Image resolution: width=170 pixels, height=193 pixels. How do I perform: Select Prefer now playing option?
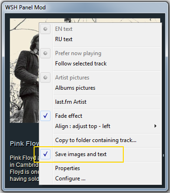coord(100,53)
